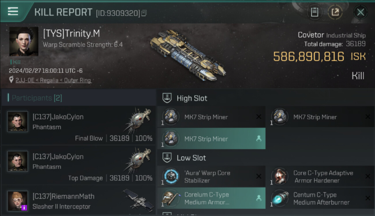
Task: Click the High Slot section icon
Action: (x=167, y=98)
